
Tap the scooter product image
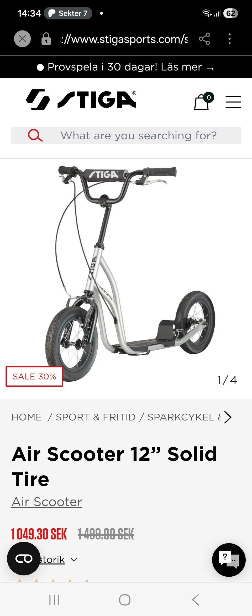click(x=126, y=273)
